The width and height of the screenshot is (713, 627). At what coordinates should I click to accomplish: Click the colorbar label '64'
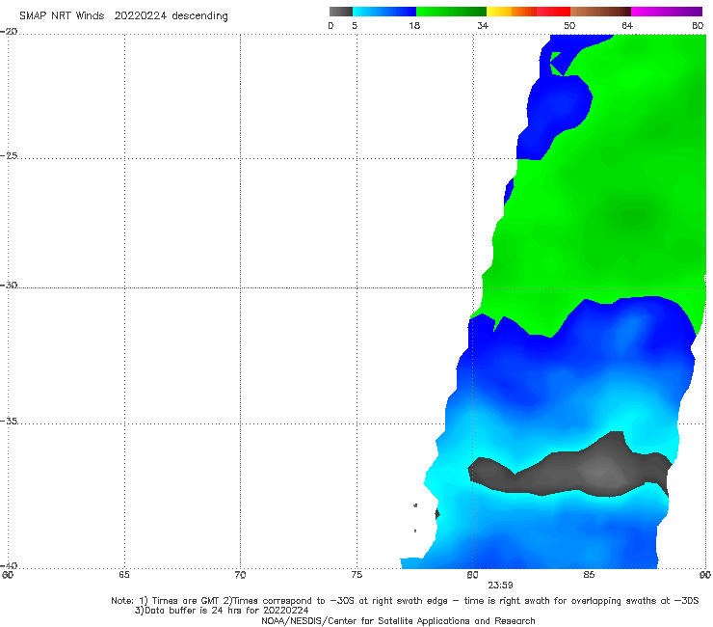(x=627, y=26)
